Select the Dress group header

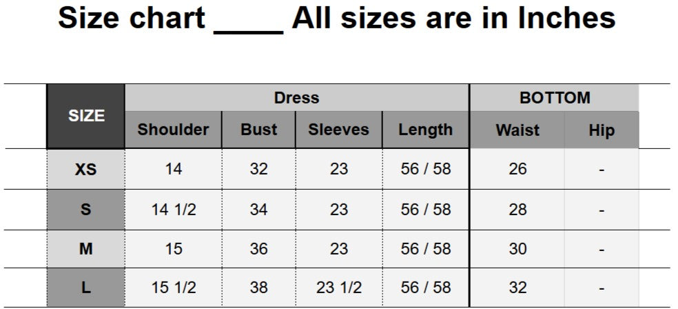point(296,98)
